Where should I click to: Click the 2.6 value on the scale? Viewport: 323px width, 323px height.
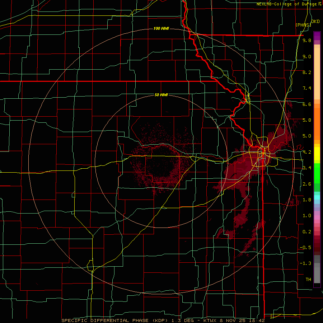click(x=307, y=184)
